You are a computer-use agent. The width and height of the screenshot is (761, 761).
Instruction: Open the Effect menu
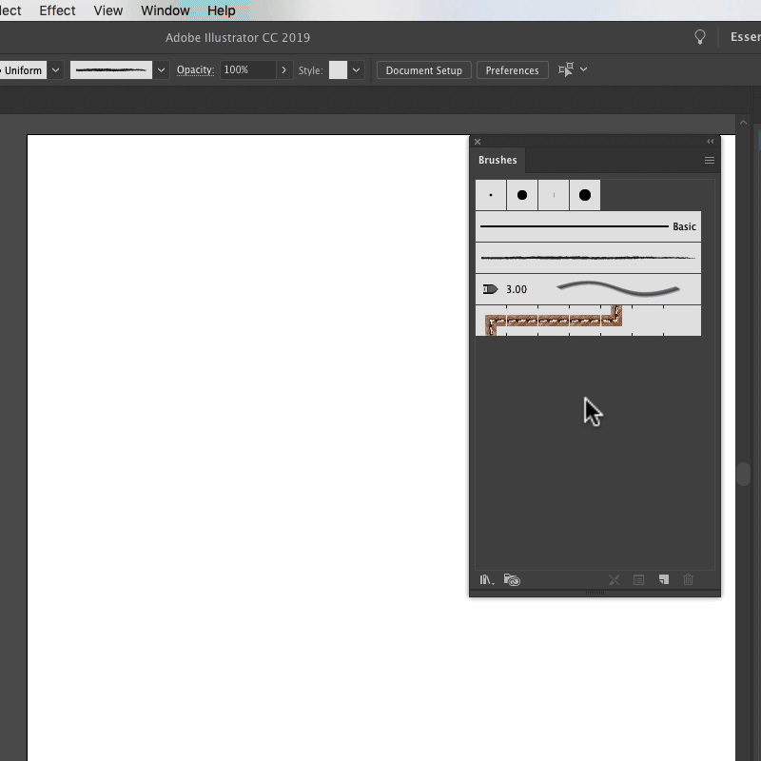[57, 10]
